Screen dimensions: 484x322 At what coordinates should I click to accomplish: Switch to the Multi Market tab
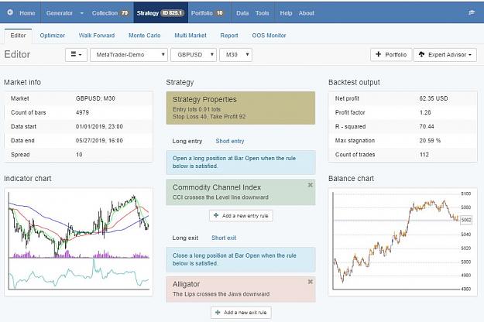(191, 36)
